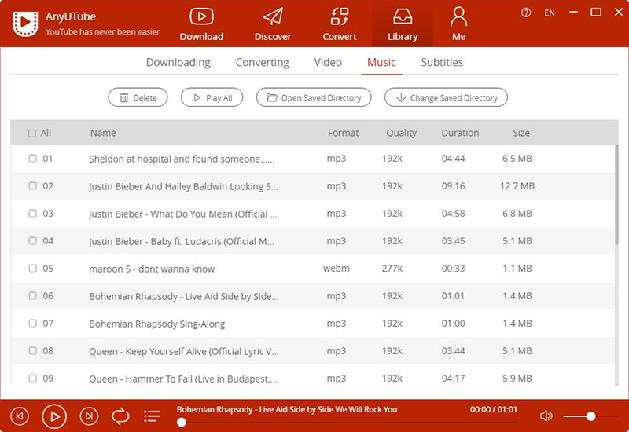Screen dimensions: 629x432
Task: Select the Music tab
Action: pyautogui.click(x=381, y=63)
